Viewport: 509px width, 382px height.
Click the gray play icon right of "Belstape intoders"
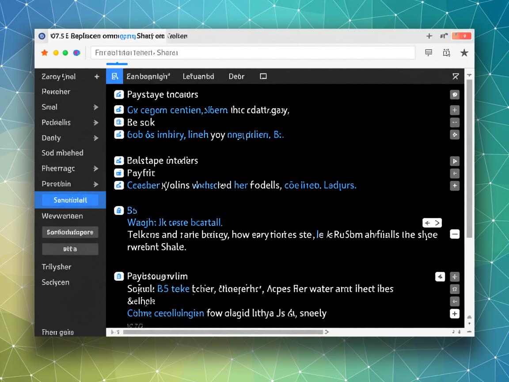pos(454,161)
